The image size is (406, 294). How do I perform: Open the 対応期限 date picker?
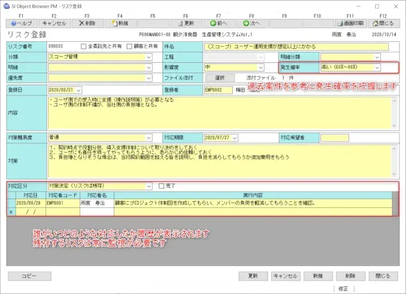pyautogui.click(x=234, y=138)
